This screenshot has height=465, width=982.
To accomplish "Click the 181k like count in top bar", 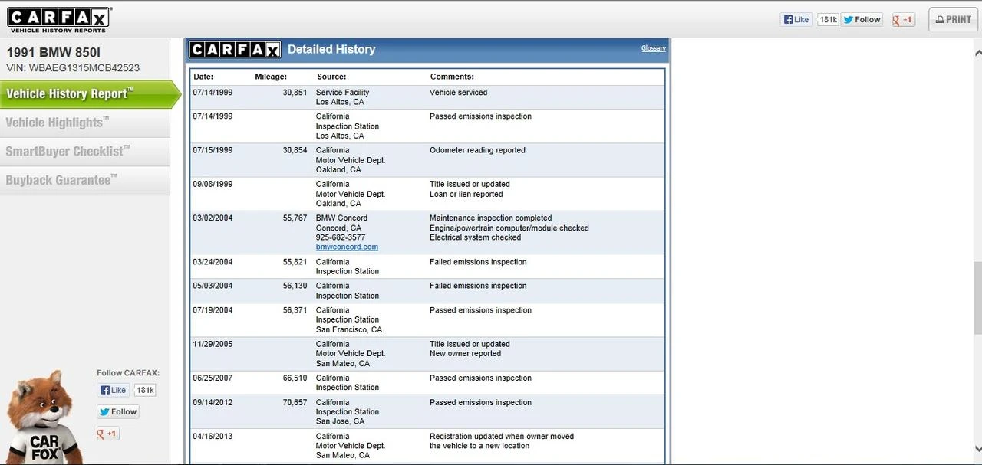I will pos(828,20).
